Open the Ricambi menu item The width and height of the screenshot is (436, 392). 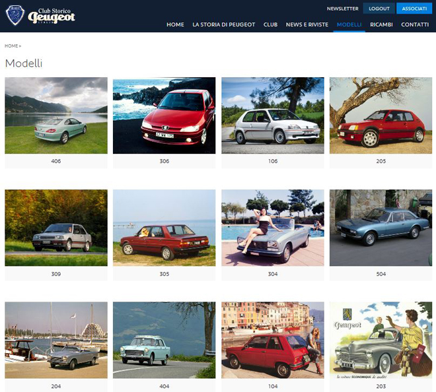pyautogui.click(x=381, y=24)
